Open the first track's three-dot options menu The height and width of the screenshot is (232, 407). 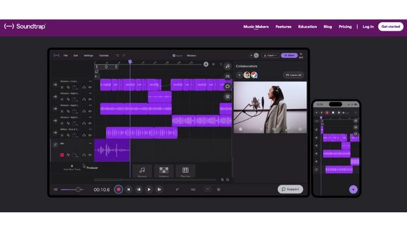[x=90, y=81]
